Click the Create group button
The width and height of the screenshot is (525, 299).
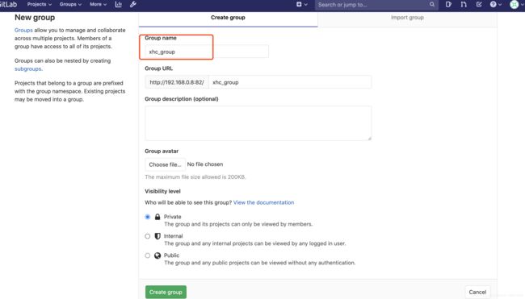[x=166, y=292]
